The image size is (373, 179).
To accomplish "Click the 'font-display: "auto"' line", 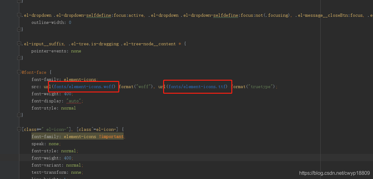I will point(57,101).
